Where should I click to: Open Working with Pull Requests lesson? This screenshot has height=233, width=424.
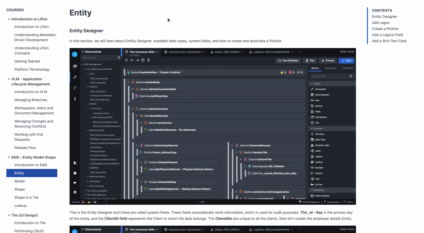click(x=29, y=137)
